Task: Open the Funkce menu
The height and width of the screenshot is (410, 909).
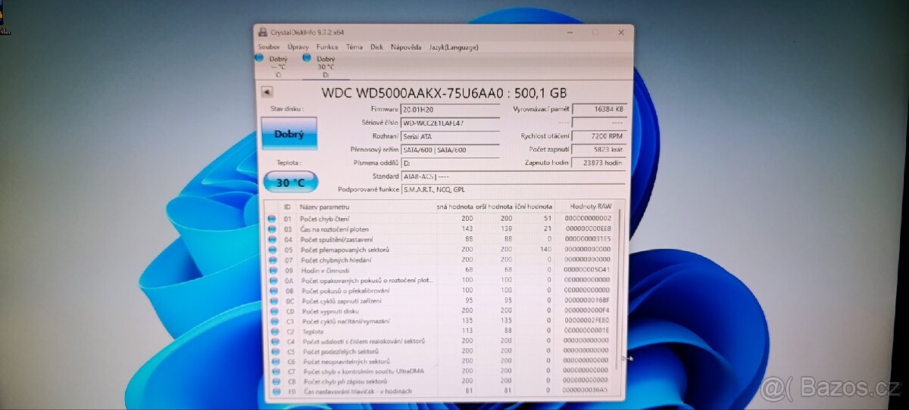Action: 327,47
